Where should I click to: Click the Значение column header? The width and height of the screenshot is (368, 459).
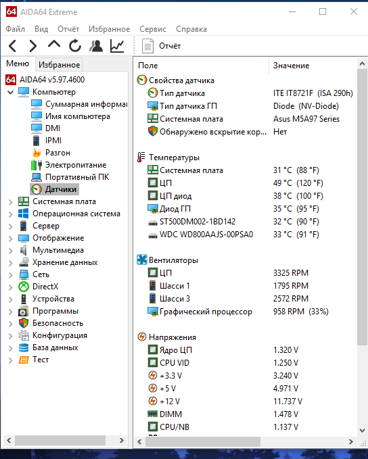point(313,66)
